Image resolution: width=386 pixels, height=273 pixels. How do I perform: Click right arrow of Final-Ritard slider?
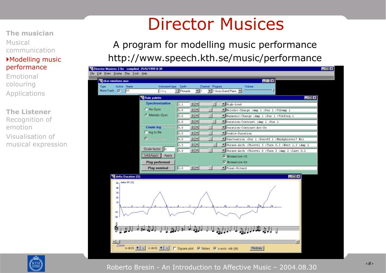(x=223, y=168)
